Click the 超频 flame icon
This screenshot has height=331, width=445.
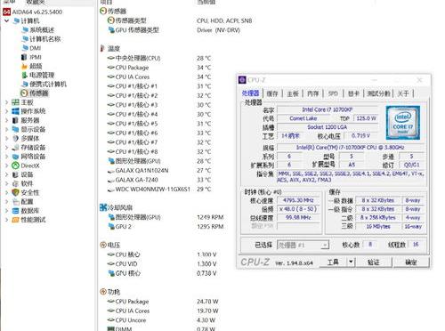click(x=25, y=66)
